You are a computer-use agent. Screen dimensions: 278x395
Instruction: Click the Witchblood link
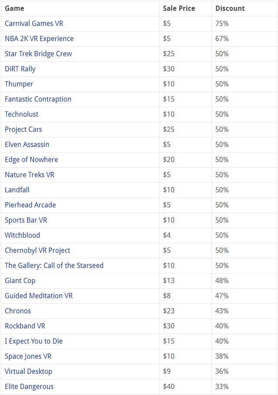[x=22, y=235]
